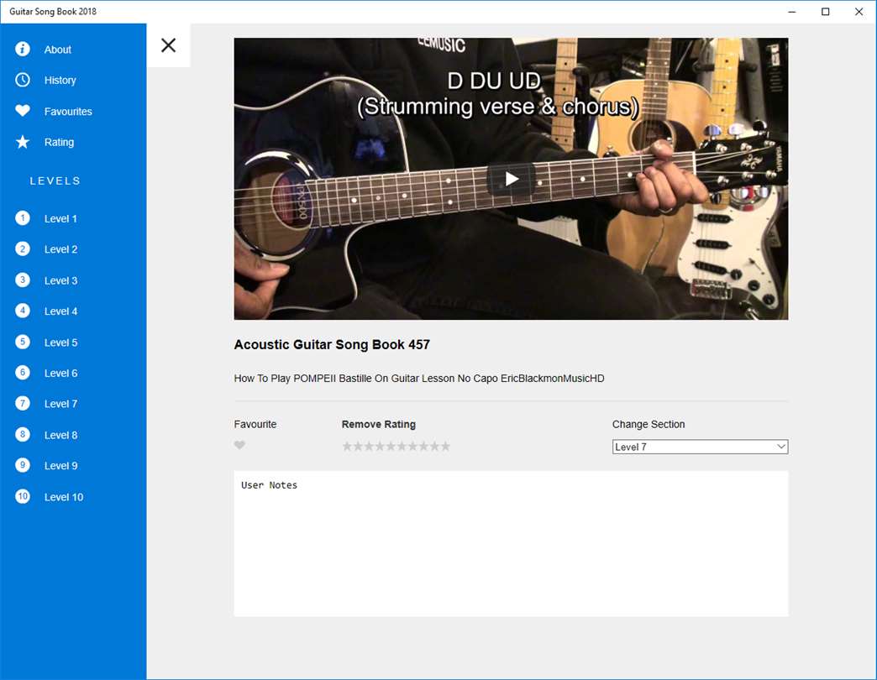The width and height of the screenshot is (877, 680).
Task: Click the Change Section label
Action: pyautogui.click(x=649, y=424)
